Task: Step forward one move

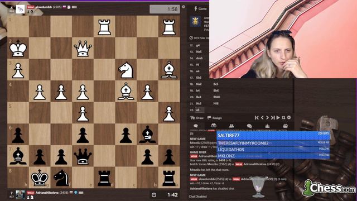Action: pos(267,118)
